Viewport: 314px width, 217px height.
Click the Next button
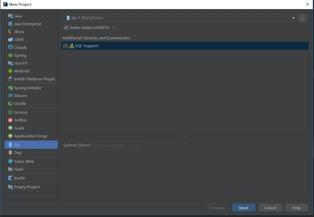click(244, 208)
